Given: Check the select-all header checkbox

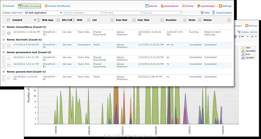Looking at the screenshot, I should click(x=8, y=20).
